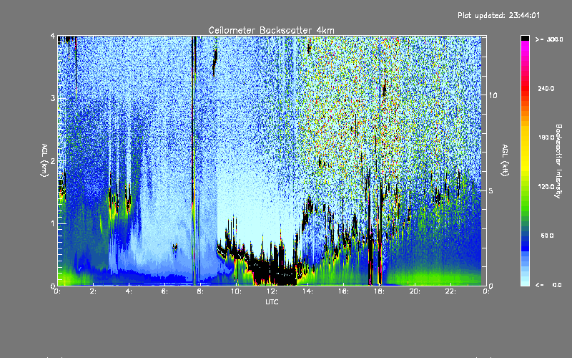Click the "180.0" colorbar value

tap(546, 137)
